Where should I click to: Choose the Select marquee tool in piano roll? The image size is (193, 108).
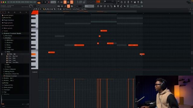[56, 9]
